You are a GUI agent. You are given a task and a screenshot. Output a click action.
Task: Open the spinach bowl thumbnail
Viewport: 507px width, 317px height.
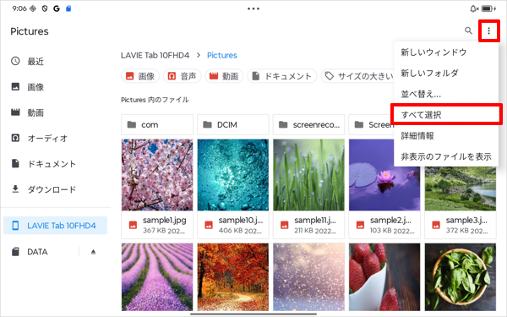[461, 277]
